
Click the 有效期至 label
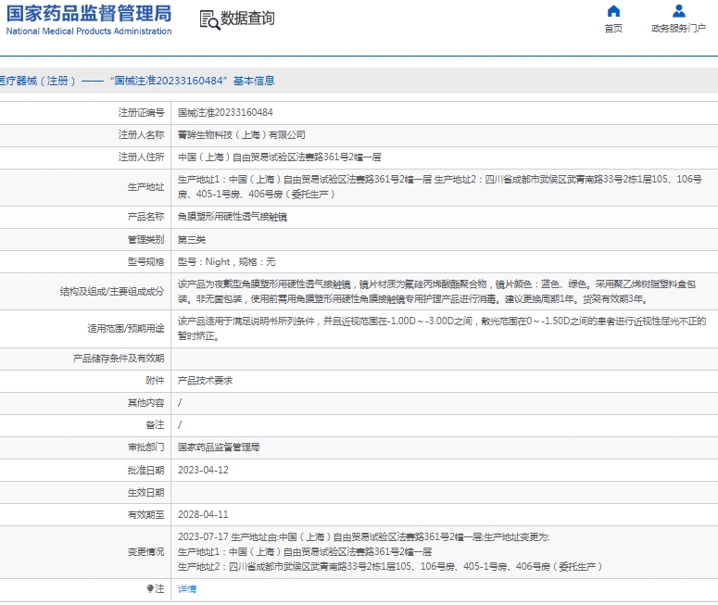click(145, 515)
